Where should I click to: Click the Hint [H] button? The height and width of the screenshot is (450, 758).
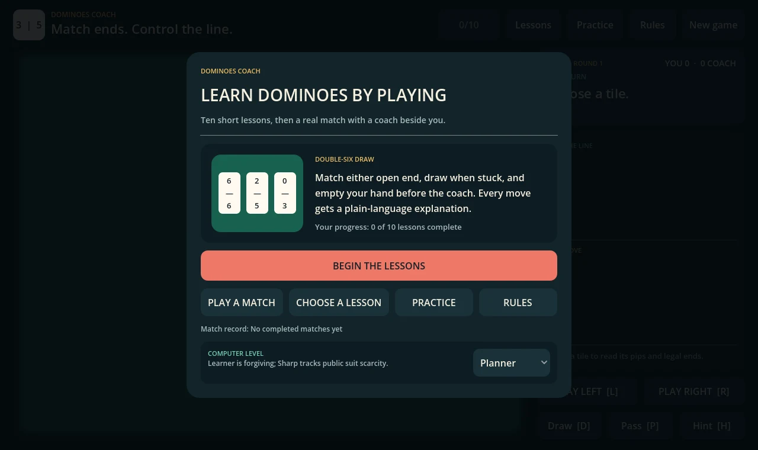click(712, 426)
